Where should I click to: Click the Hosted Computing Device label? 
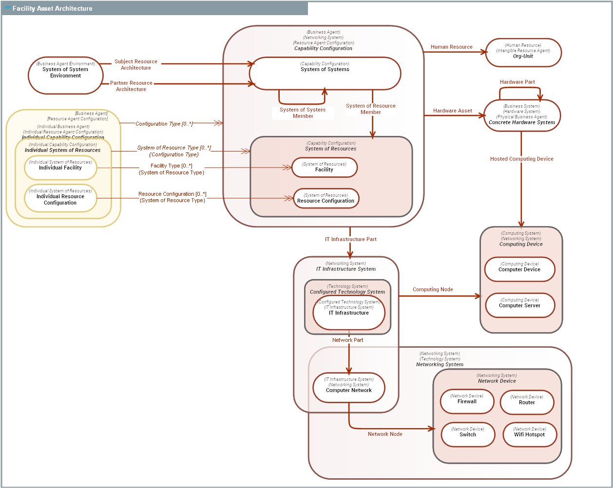click(x=521, y=159)
